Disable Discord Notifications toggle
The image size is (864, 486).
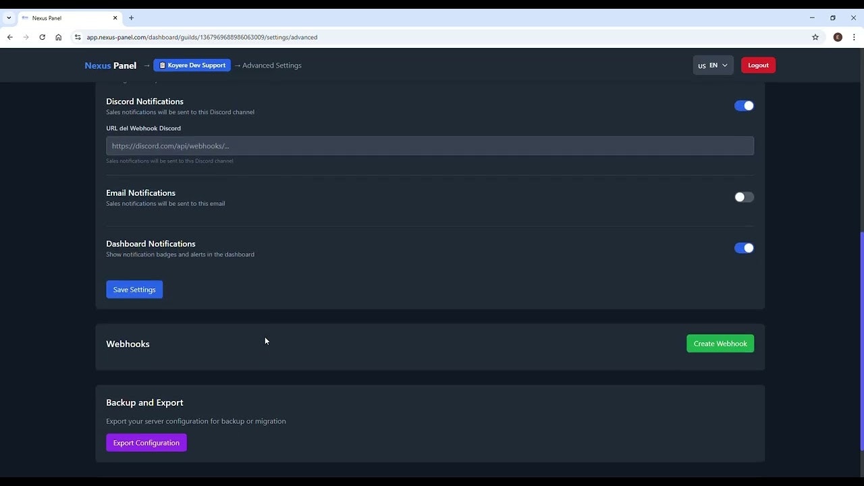coord(744,105)
